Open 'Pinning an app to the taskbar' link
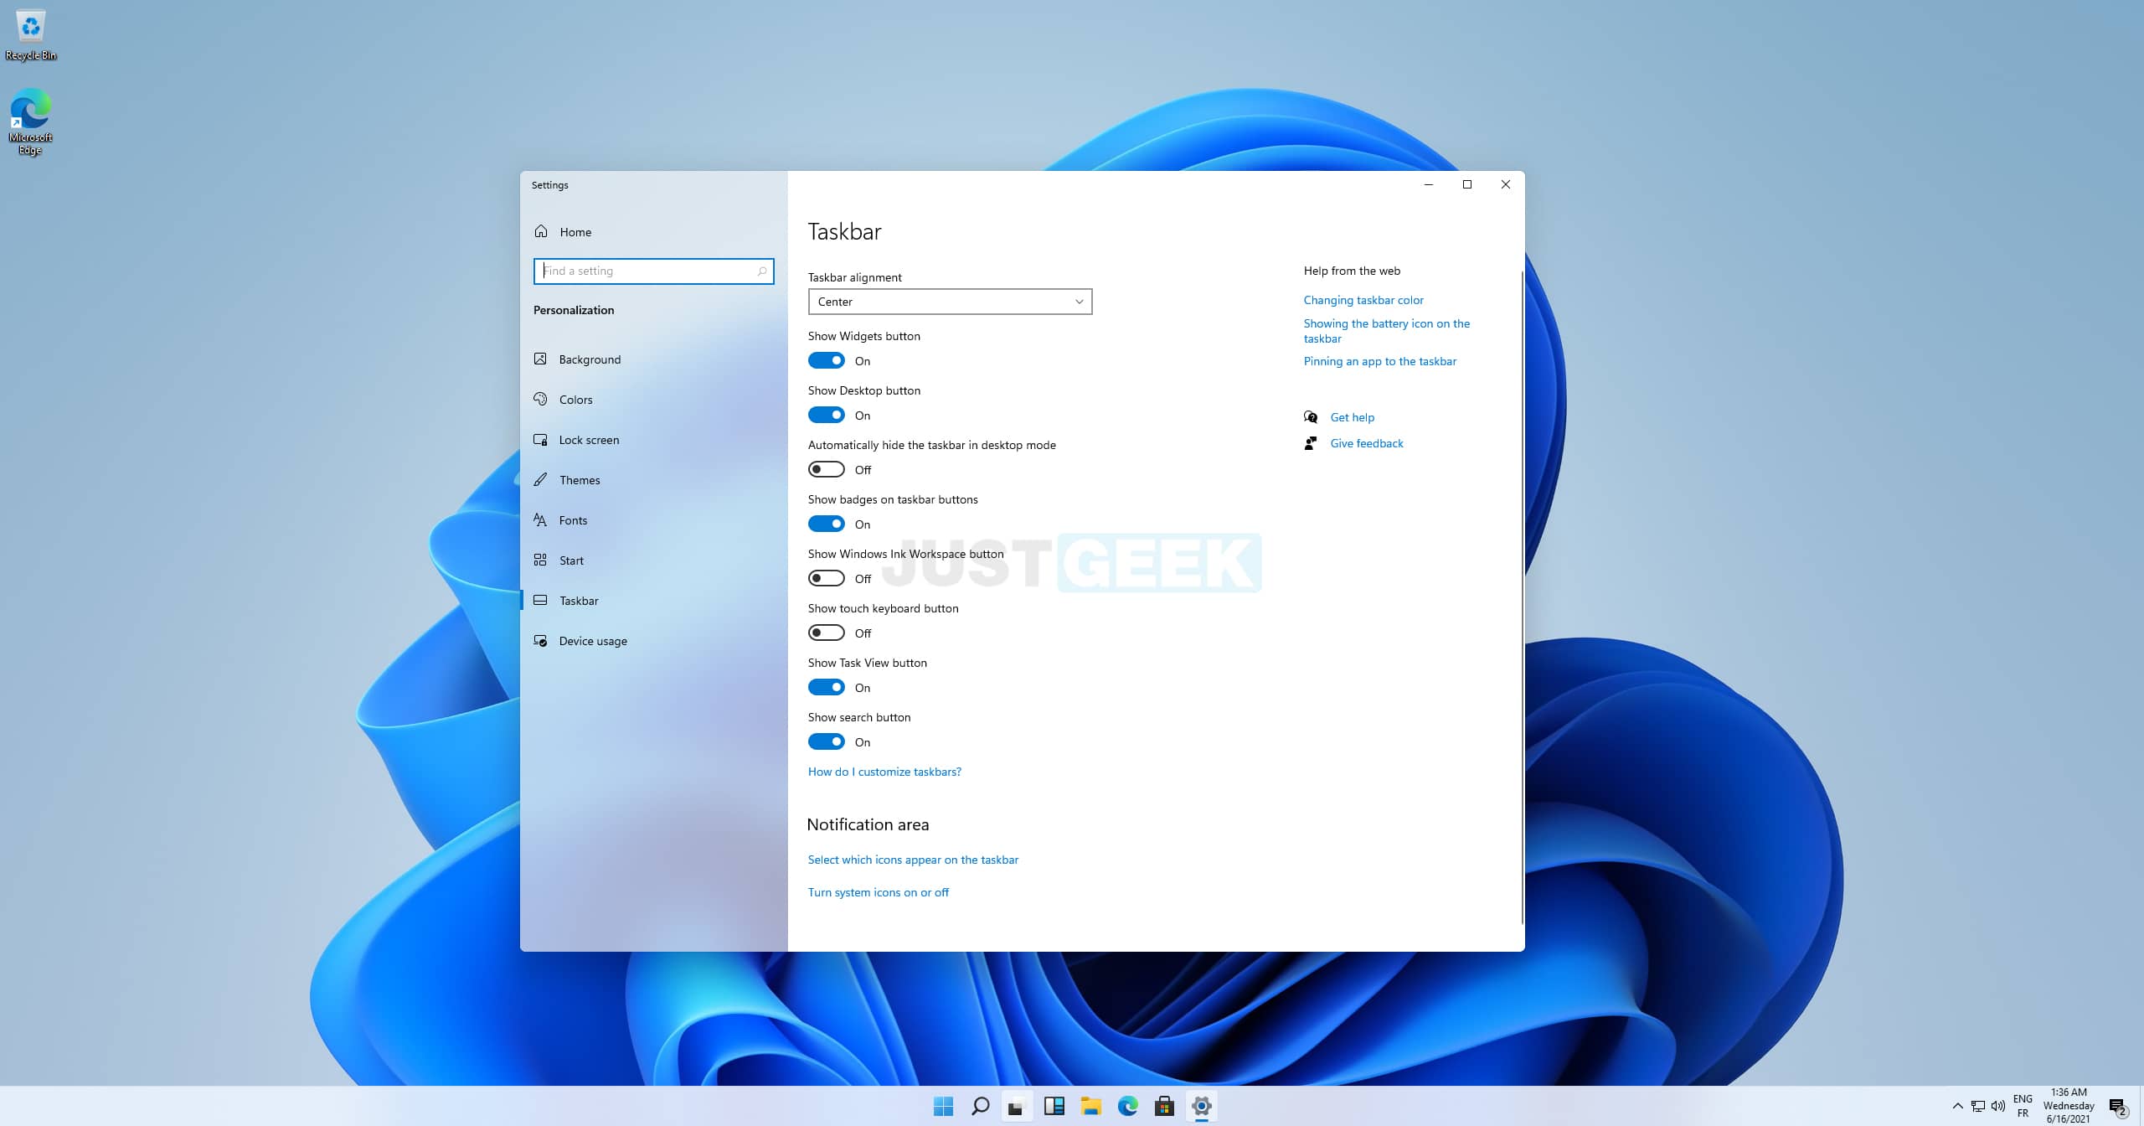2144x1126 pixels. click(1380, 361)
